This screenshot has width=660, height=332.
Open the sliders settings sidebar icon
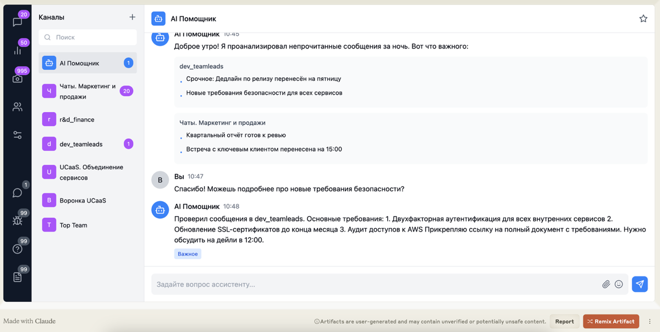[18, 135]
